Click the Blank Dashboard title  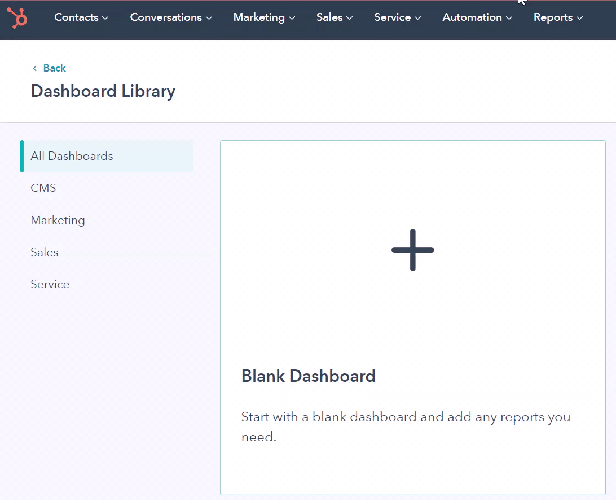point(308,376)
